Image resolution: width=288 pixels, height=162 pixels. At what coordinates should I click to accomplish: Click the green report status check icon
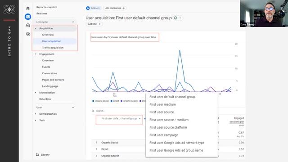175,18
